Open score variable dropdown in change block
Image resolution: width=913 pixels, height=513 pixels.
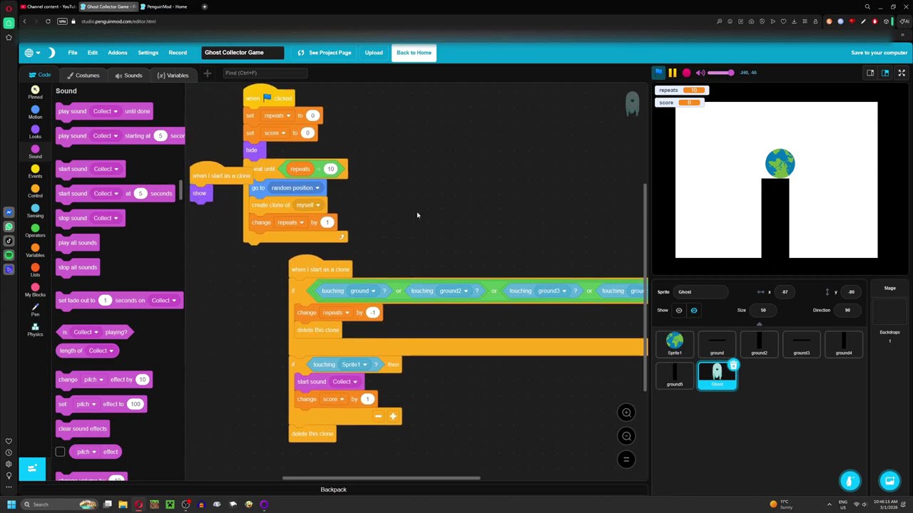pos(332,400)
